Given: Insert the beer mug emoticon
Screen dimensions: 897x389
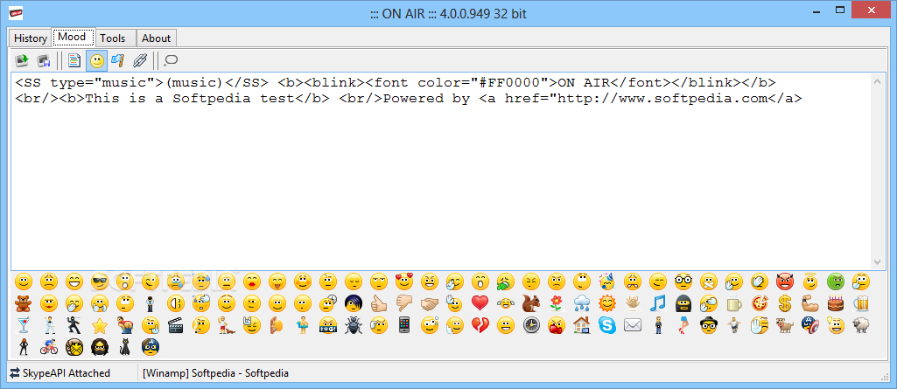Looking at the screenshot, I should pyautogui.click(x=861, y=302).
